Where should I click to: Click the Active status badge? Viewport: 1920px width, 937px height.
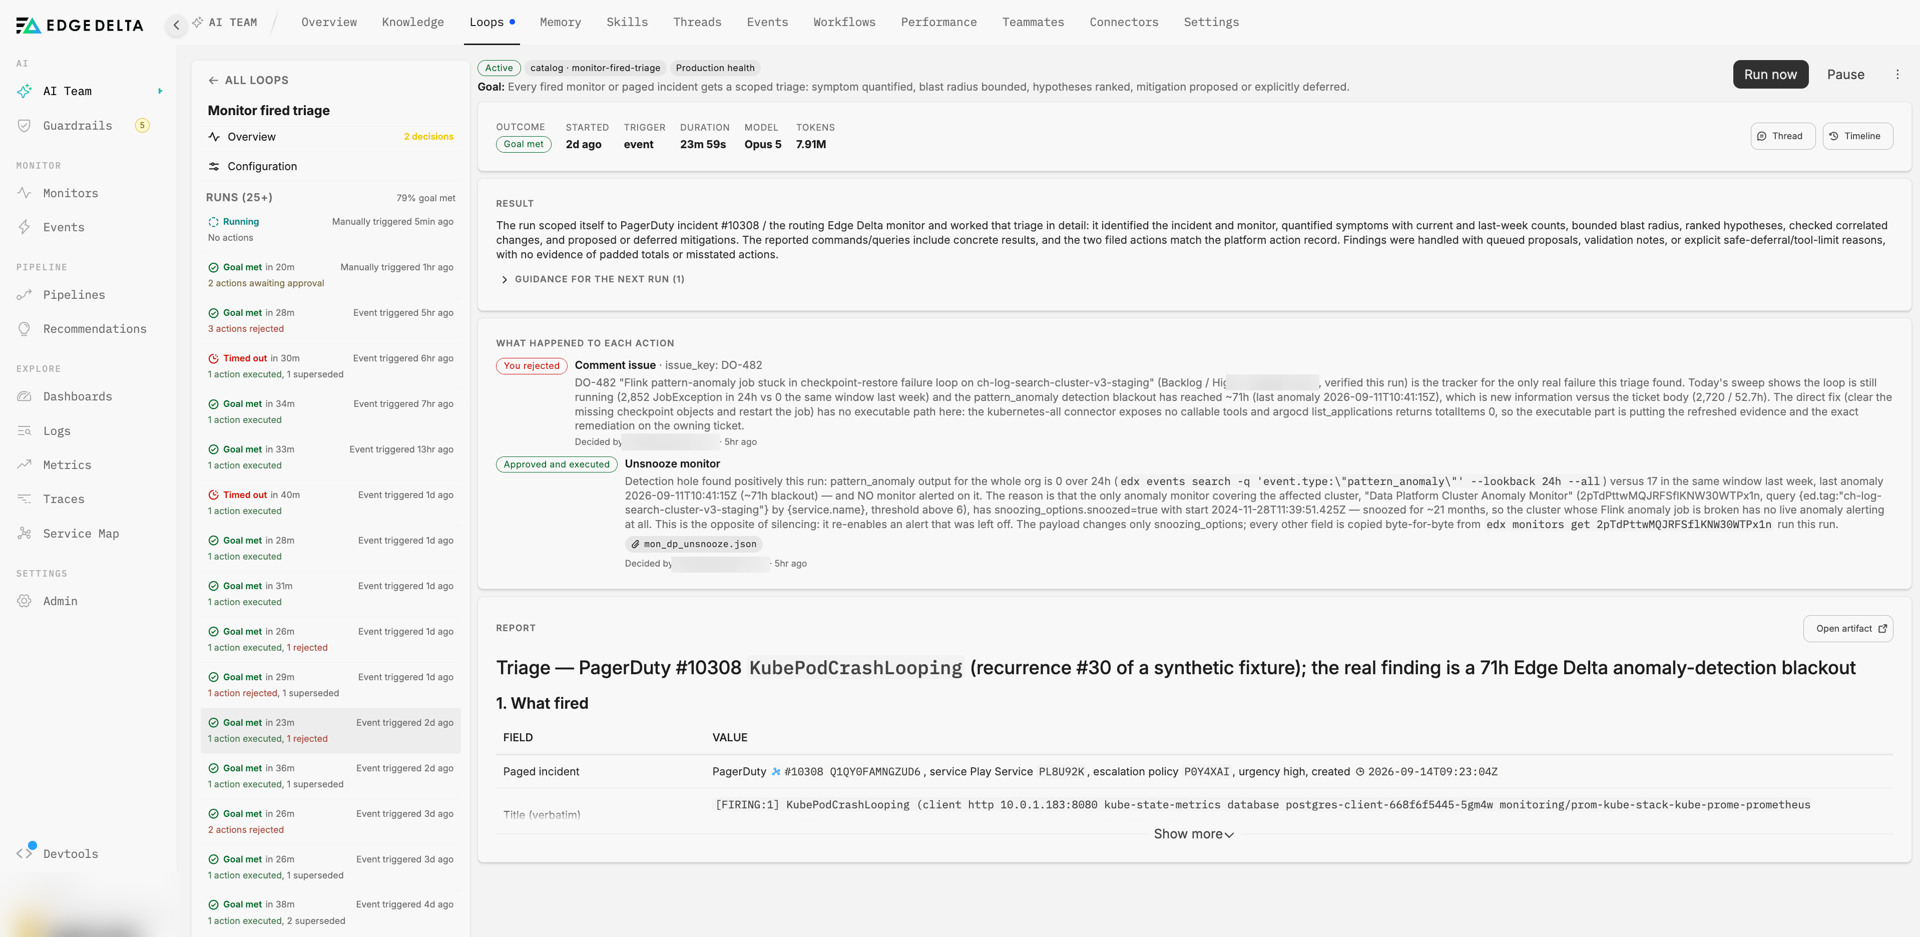(499, 68)
